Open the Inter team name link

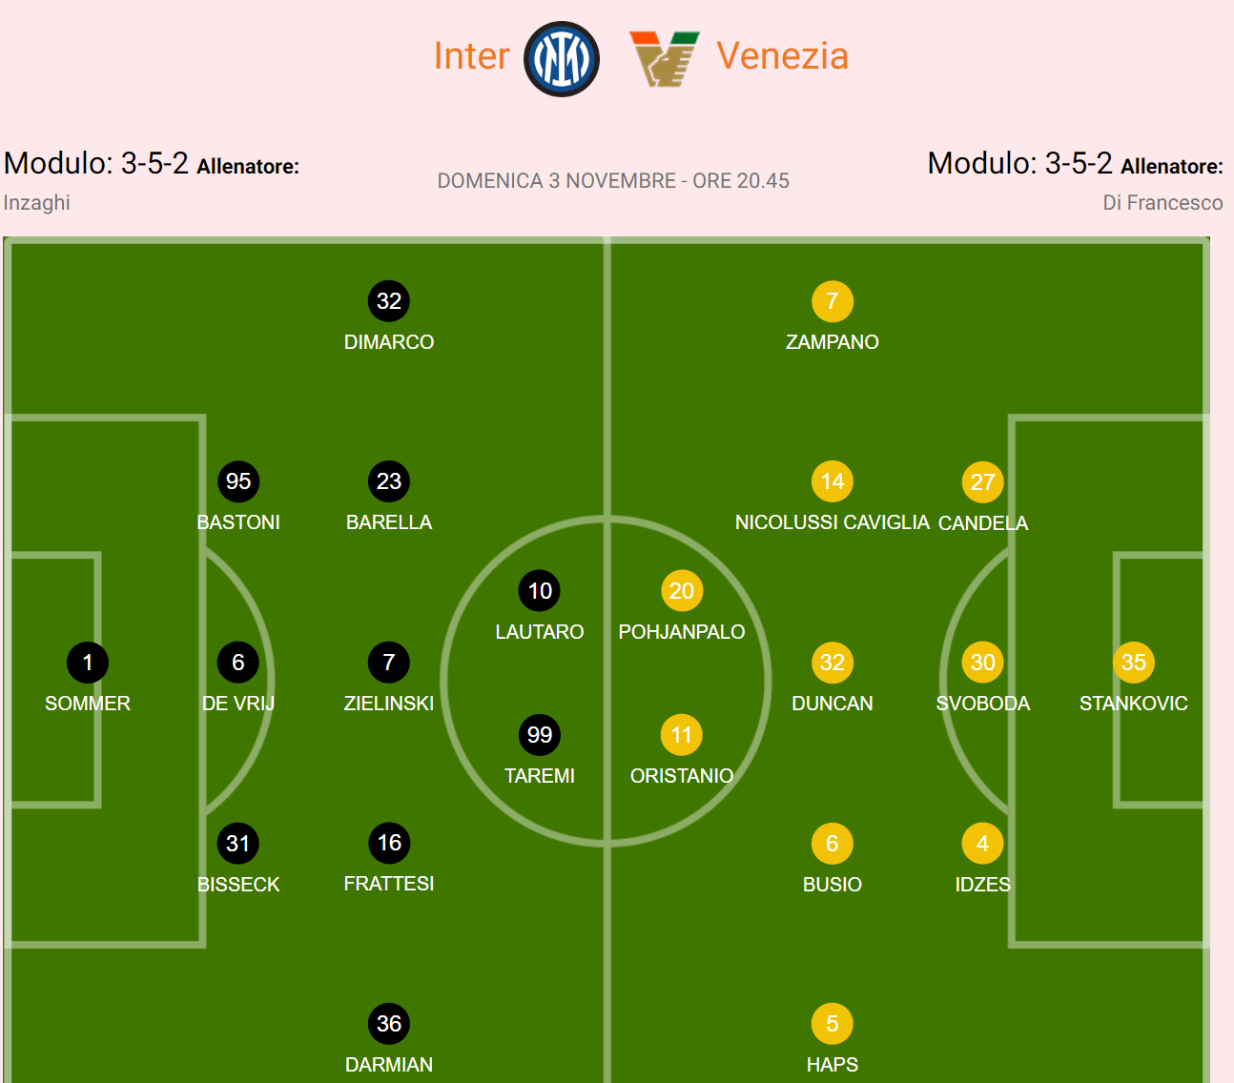coord(471,56)
